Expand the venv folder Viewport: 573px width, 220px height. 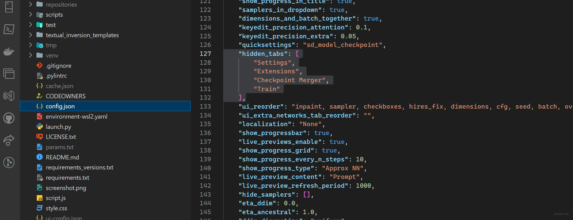pyautogui.click(x=31, y=55)
